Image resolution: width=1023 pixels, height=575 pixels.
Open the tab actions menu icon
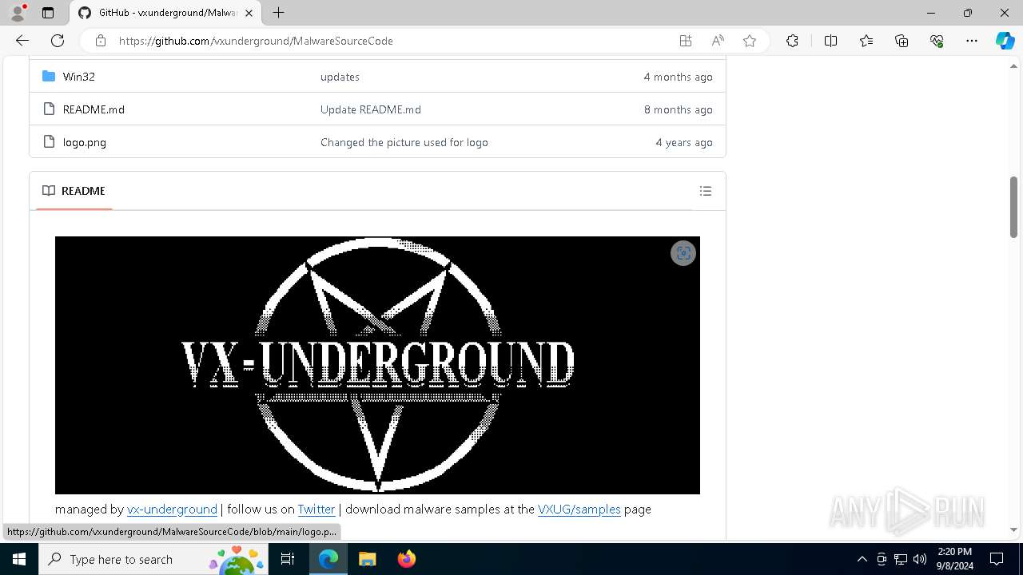48,13
